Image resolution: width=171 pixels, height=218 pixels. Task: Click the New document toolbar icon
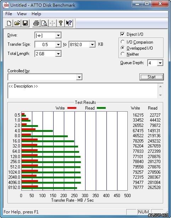point(9,23)
